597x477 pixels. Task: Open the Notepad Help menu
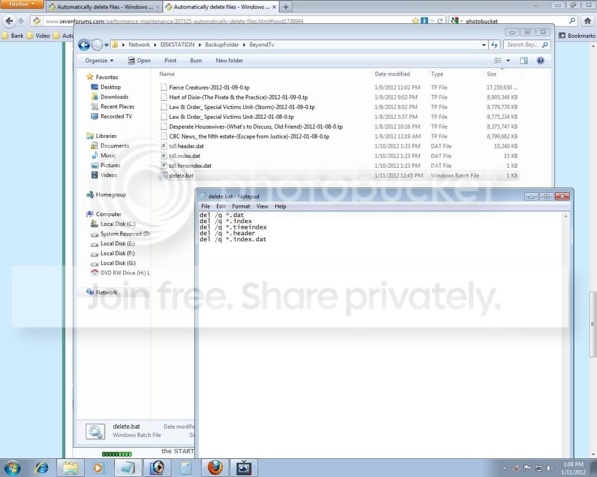(x=280, y=206)
